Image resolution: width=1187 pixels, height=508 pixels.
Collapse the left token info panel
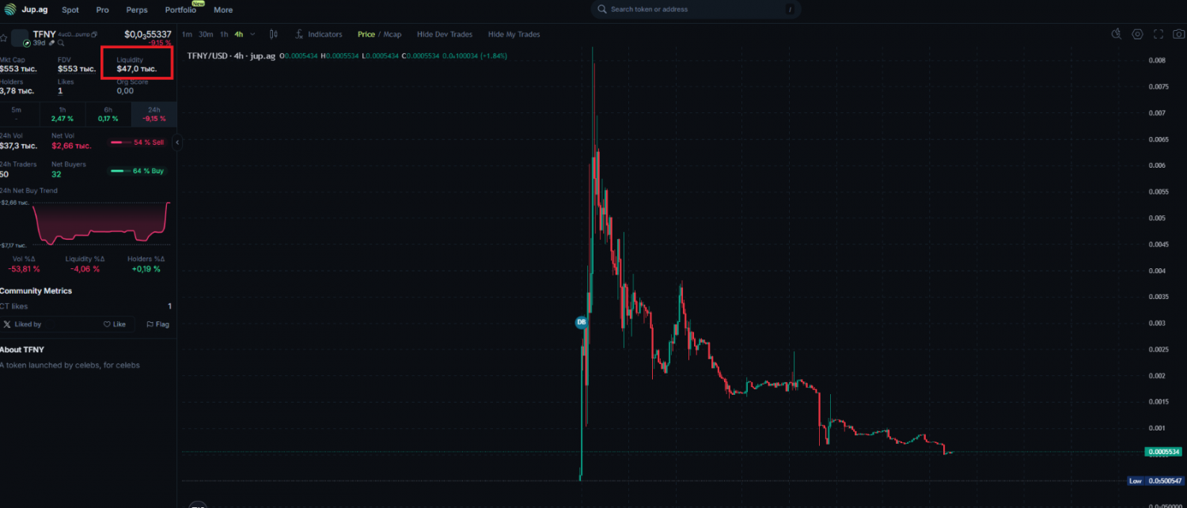point(177,142)
